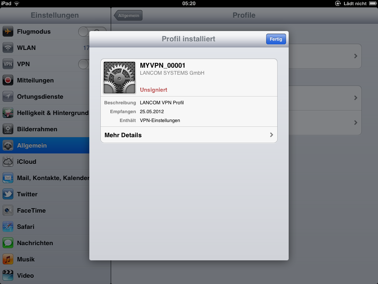
Task: Open the last background list row chevron
Action: pyautogui.click(x=355, y=122)
